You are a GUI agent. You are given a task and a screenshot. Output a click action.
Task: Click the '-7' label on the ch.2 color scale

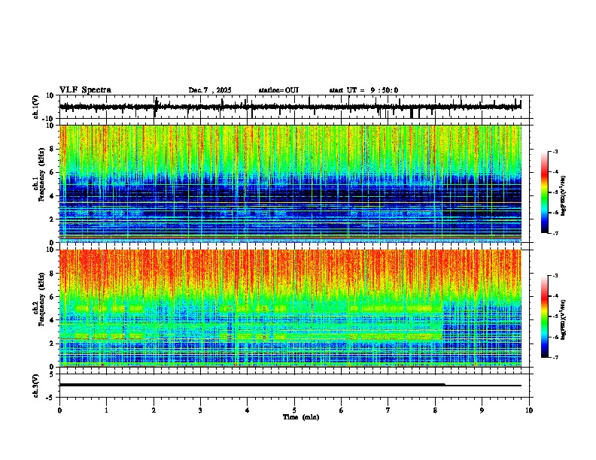[555, 358]
